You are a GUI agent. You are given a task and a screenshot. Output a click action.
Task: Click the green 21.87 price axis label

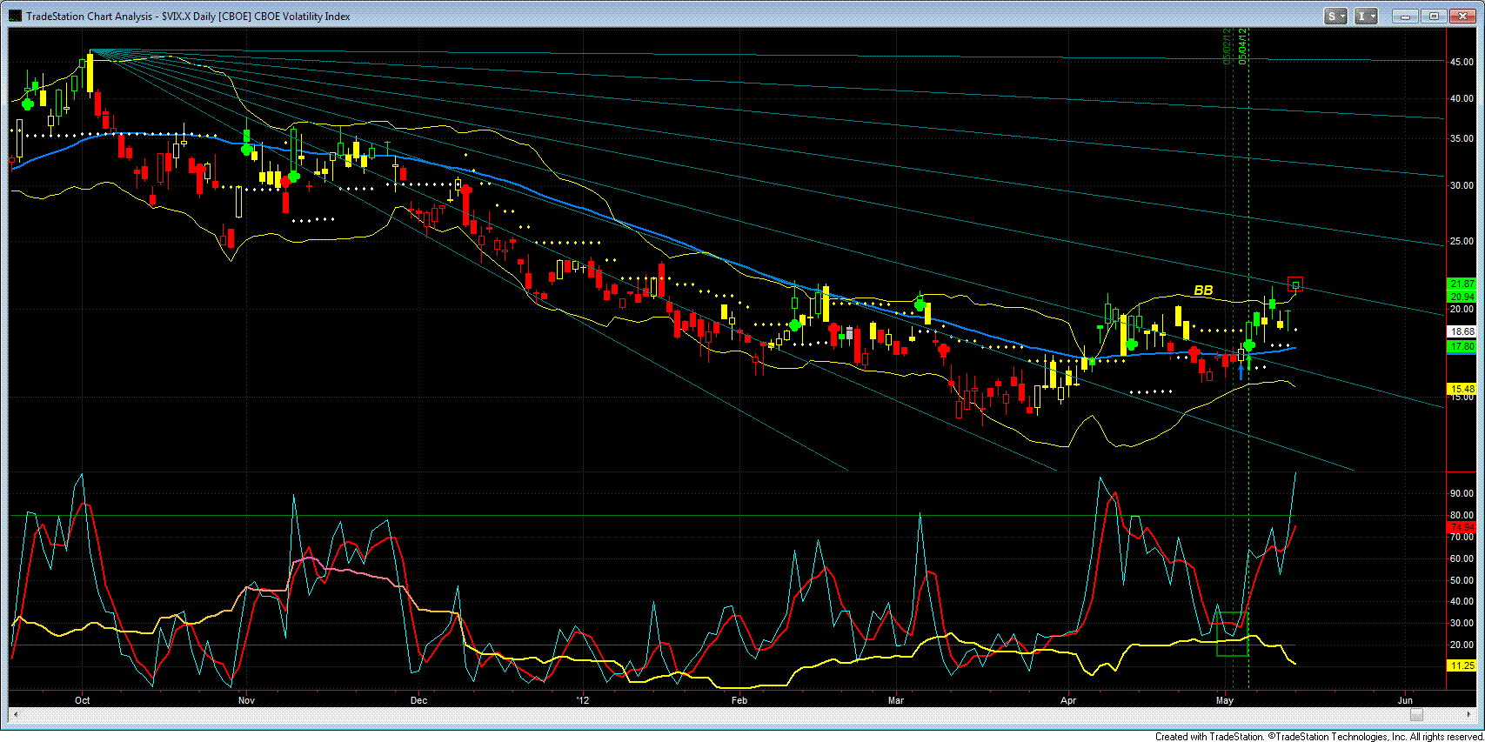tap(1462, 284)
